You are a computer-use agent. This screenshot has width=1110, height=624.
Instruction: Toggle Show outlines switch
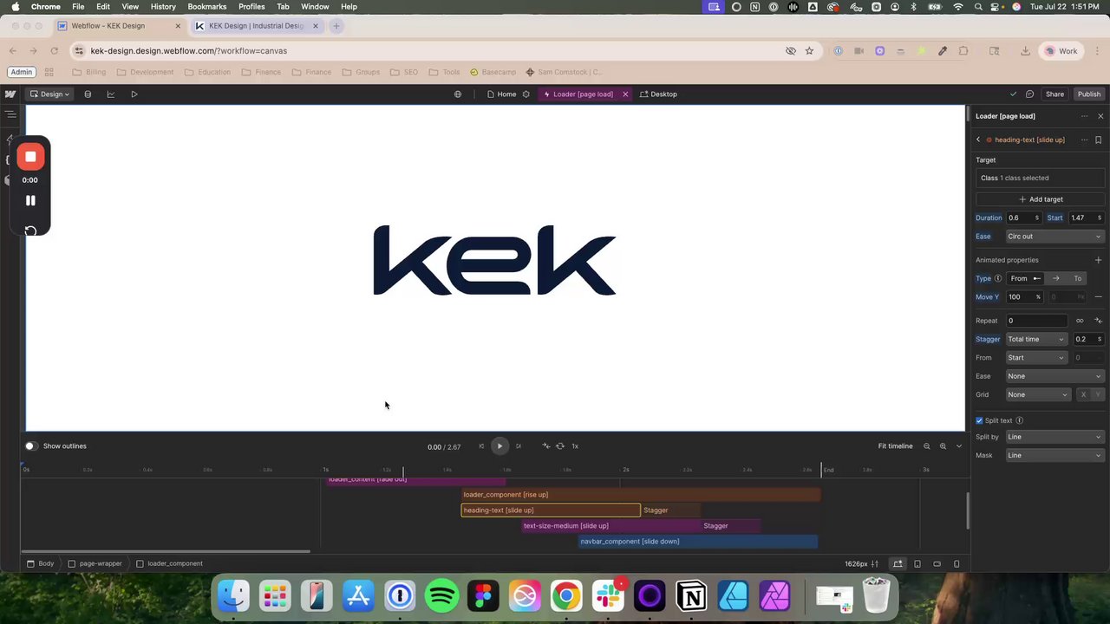[x=31, y=446]
